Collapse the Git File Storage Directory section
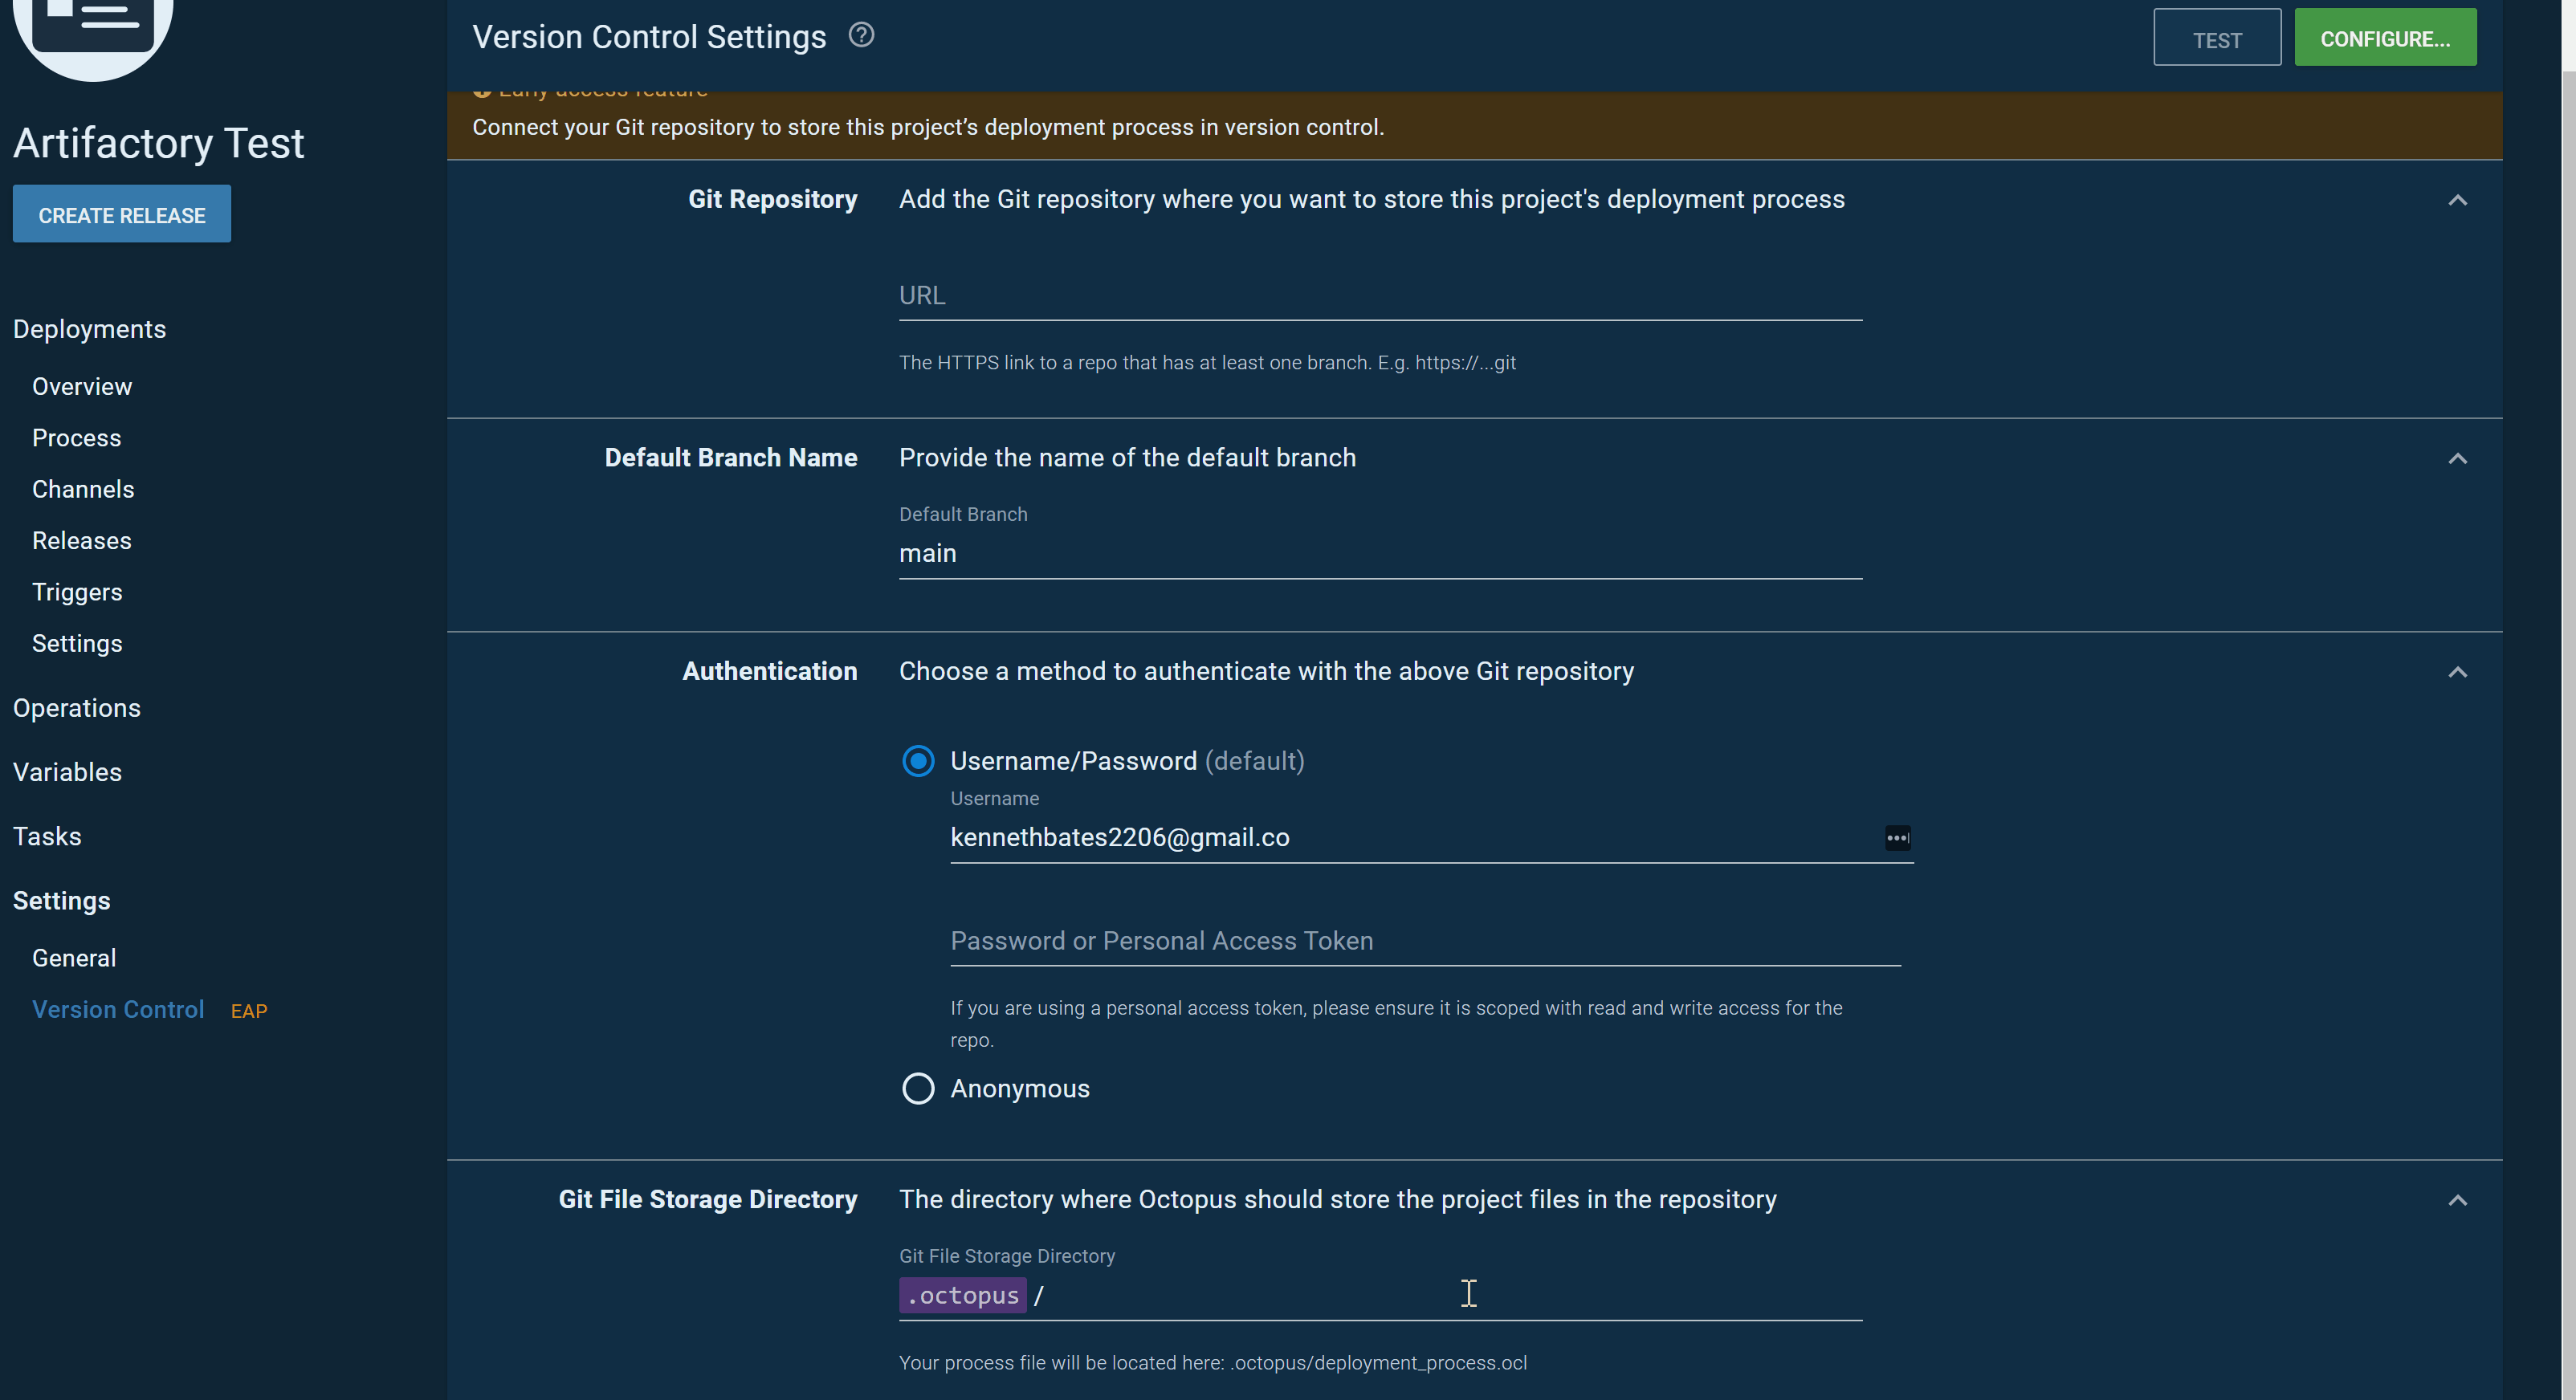 coord(2458,1199)
